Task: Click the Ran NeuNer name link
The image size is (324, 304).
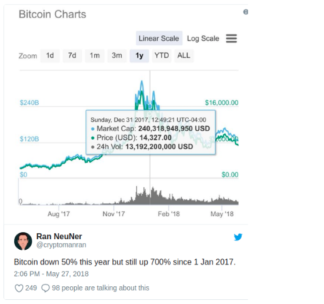Action: pyautogui.click(x=59, y=236)
